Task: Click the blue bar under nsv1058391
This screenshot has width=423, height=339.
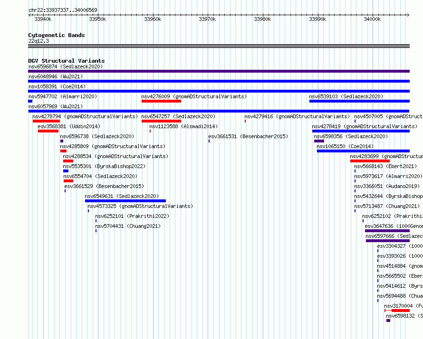Action: point(219,91)
